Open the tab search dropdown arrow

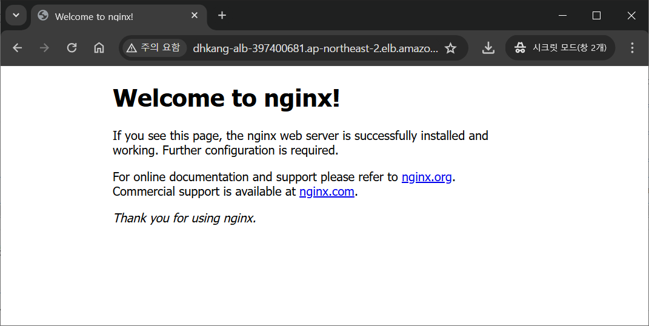tap(16, 16)
